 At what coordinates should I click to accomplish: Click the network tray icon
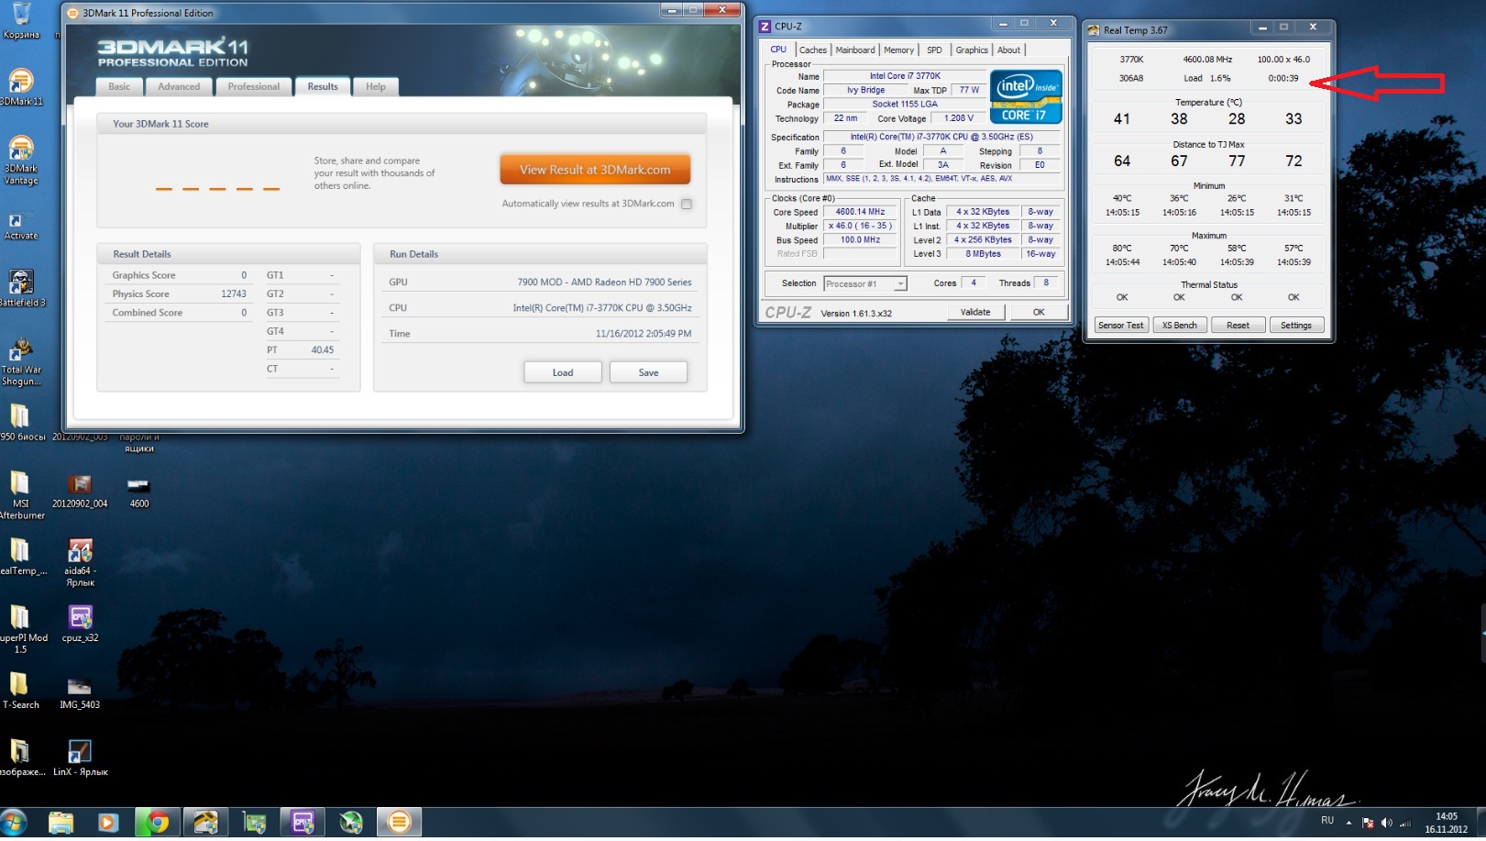pyautogui.click(x=1404, y=823)
